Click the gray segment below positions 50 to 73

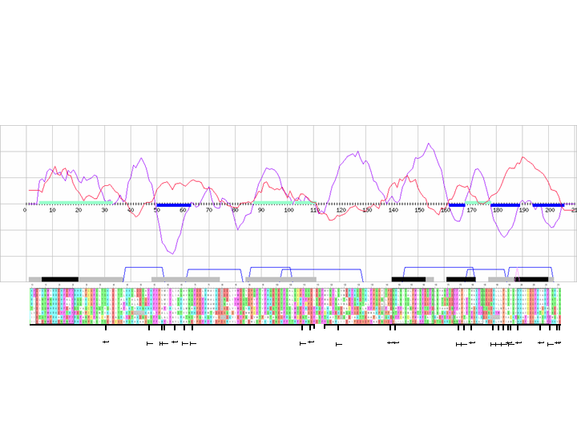(185, 279)
